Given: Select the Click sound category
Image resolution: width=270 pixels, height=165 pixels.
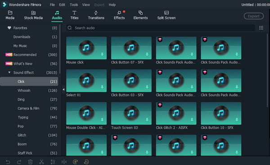Looking at the screenshot, I should coord(29,82).
